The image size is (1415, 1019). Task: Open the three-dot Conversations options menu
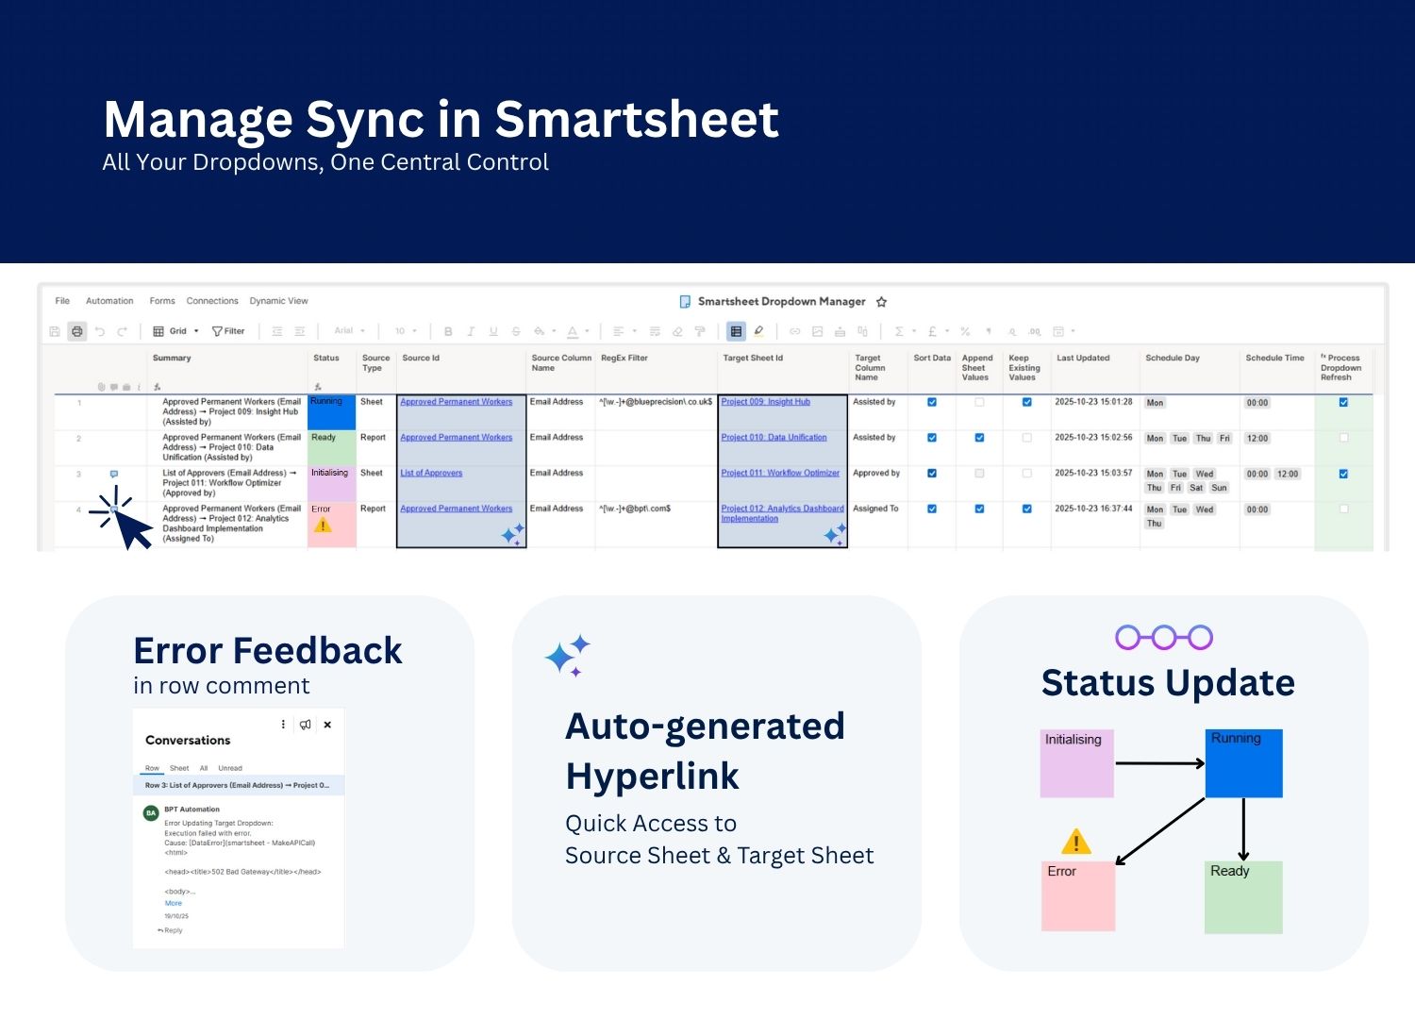click(x=283, y=725)
